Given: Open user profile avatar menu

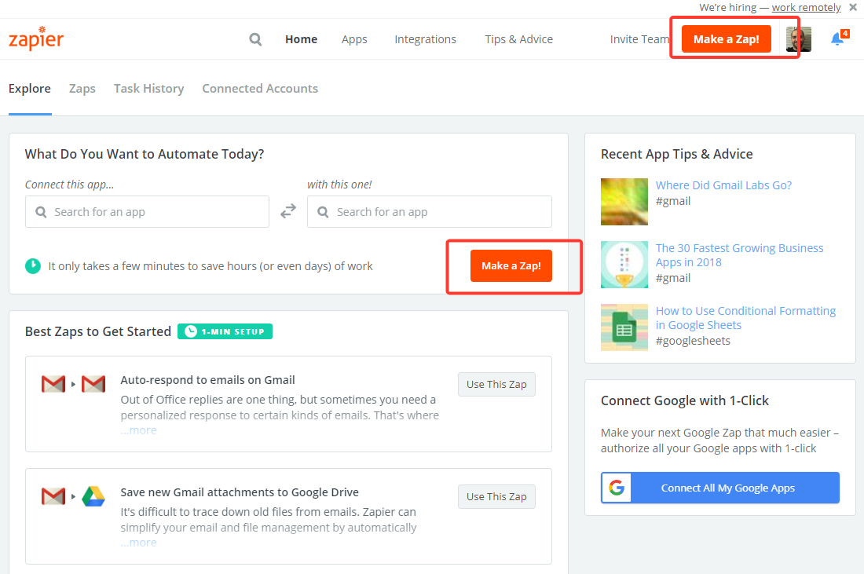Looking at the screenshot, I should coord(799,39).
